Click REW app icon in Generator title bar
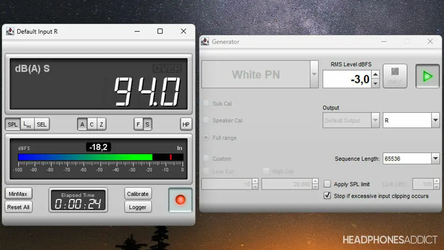This screenshot has width=444, height=250. [205, 42]
